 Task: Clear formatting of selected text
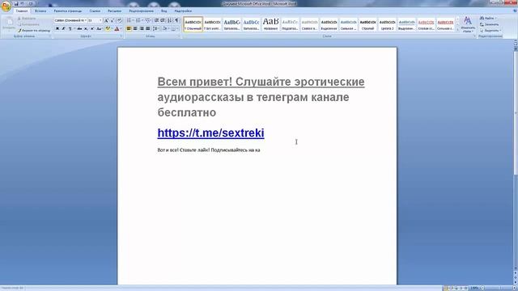119,20
